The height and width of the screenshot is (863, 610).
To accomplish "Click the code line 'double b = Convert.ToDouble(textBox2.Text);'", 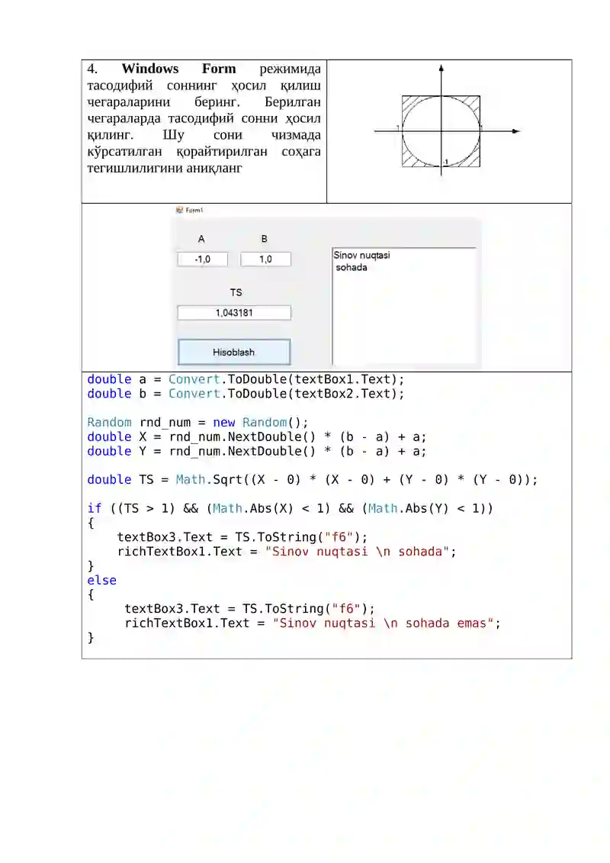I will pyautogui.click(x=246, y=394).
